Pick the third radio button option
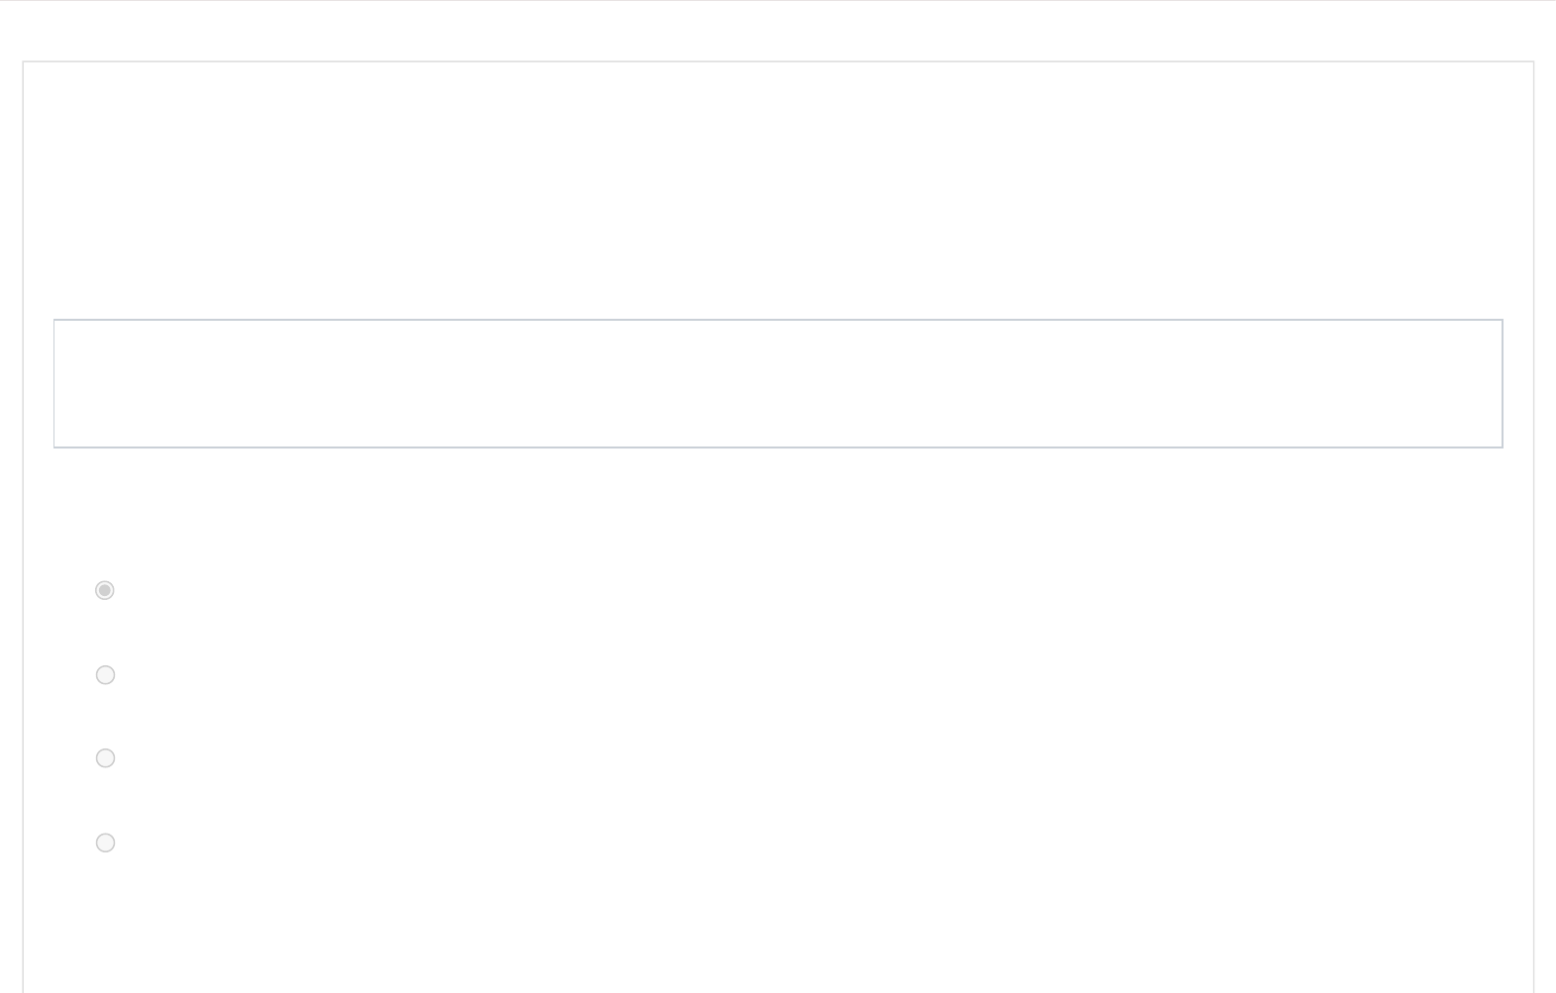Image resolution: width=1556 pixels, height=993 pixels. [105, 758]
